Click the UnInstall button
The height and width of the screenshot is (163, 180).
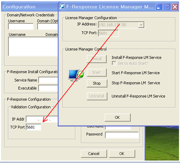point(97,96)
